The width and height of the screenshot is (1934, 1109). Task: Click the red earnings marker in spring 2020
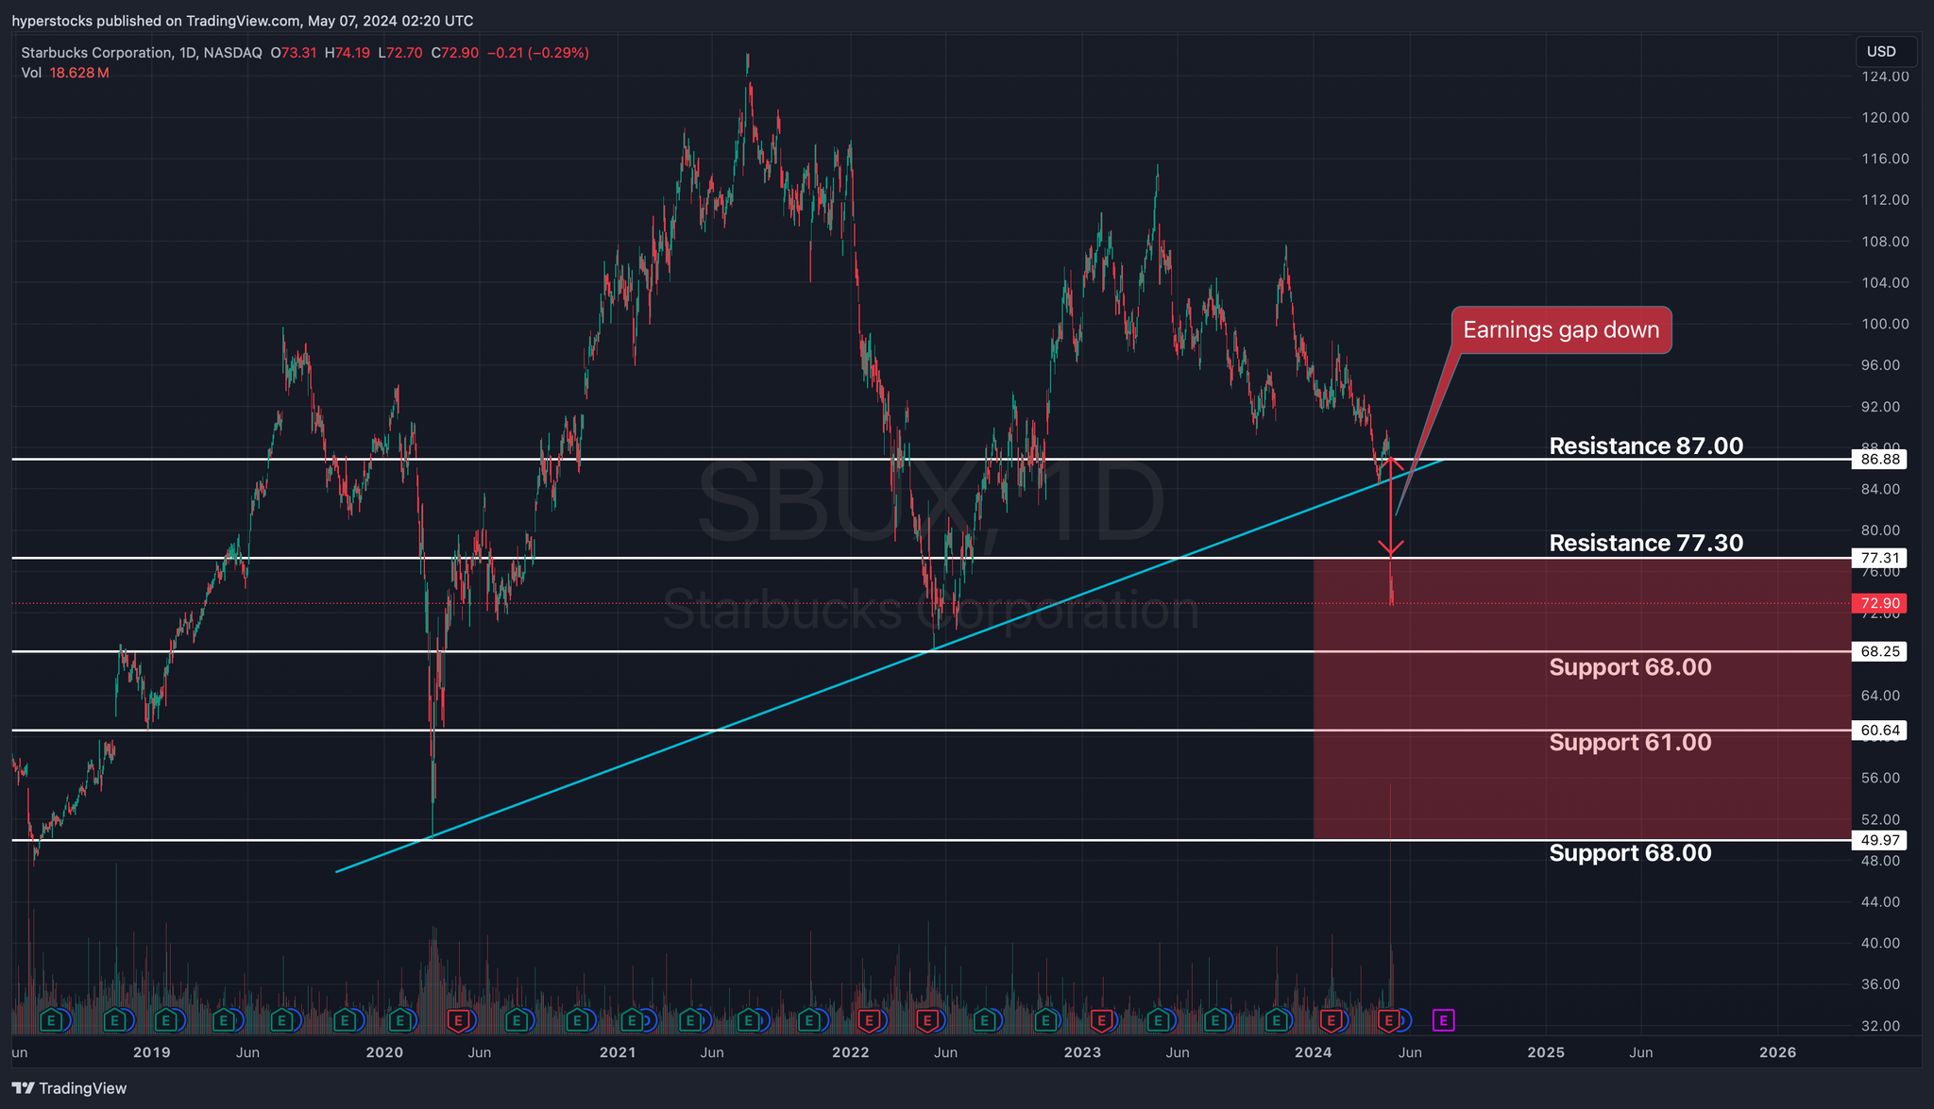[x=459, y=1020]
